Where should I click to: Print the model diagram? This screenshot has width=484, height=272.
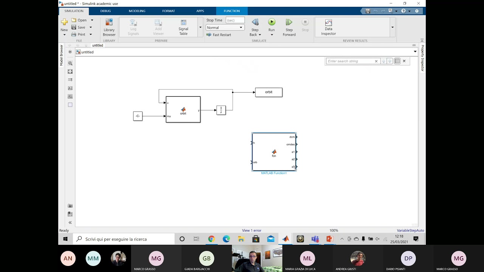point(78,34)
